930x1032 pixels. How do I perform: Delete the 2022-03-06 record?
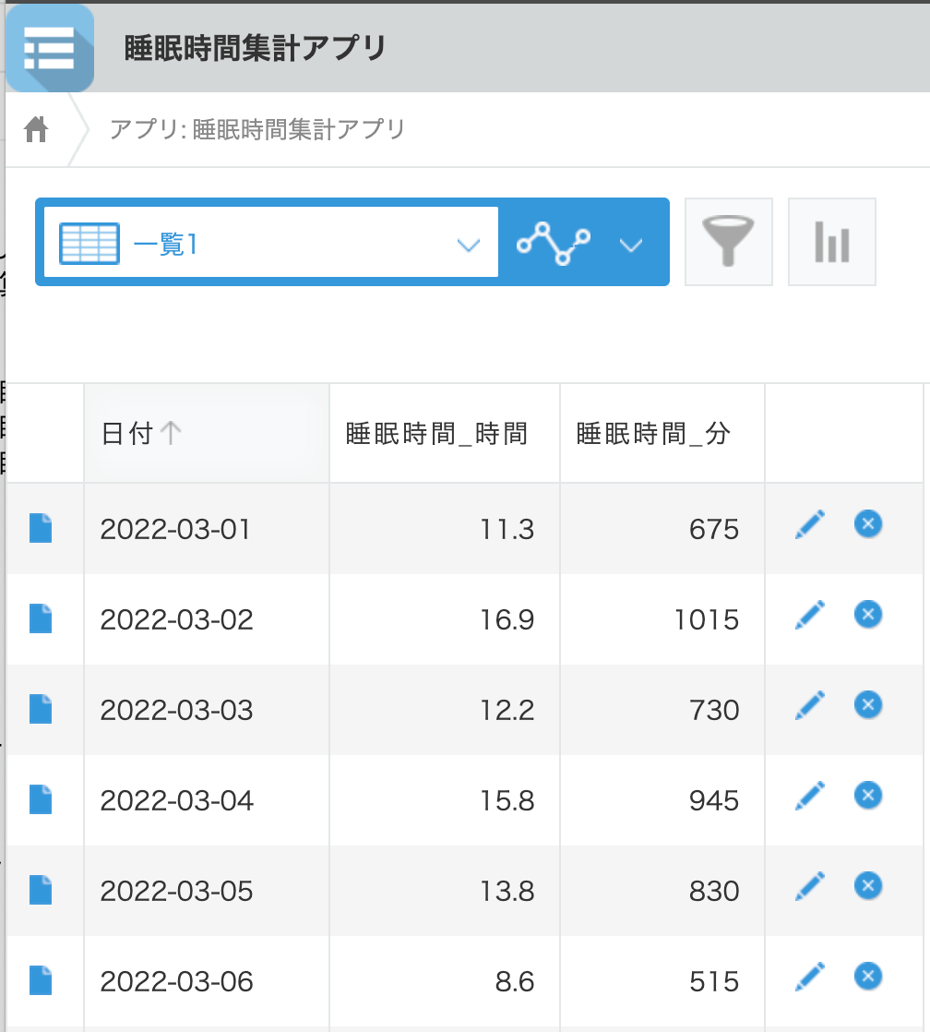tap(867, 977)
